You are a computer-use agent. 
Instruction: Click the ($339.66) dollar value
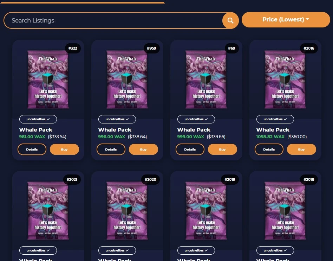point(216,137)
